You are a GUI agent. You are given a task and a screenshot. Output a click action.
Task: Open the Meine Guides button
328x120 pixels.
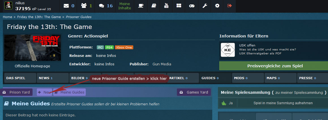click(x=69, y=92)
